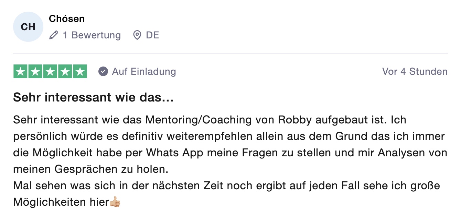Viewport: 461px width, 216px height.
Task: Open the reviewer name Chósen
Action: pos(67,19)
